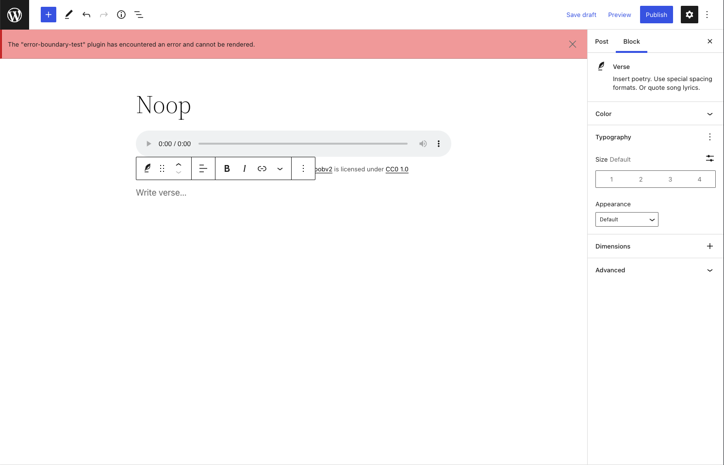The image size is (724, 465).
Task: Set custom font size toggle
Action: click(x=710, y=158)
